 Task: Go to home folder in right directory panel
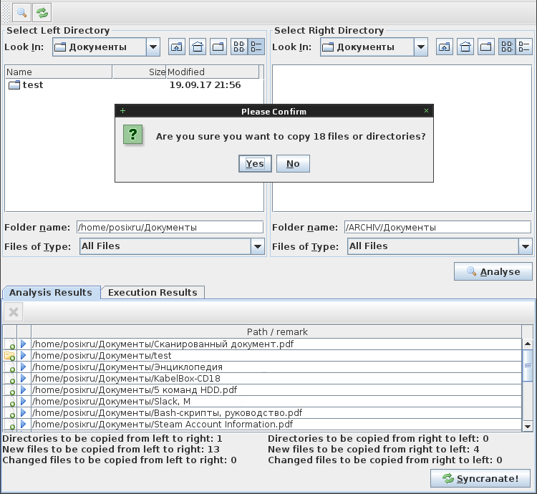(465, 47)
